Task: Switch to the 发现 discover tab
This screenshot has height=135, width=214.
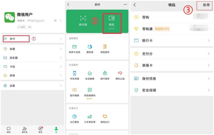Action: (40, 130)
